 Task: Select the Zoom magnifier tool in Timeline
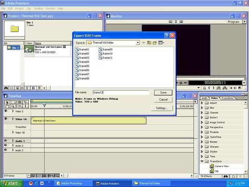coord(13,106)
